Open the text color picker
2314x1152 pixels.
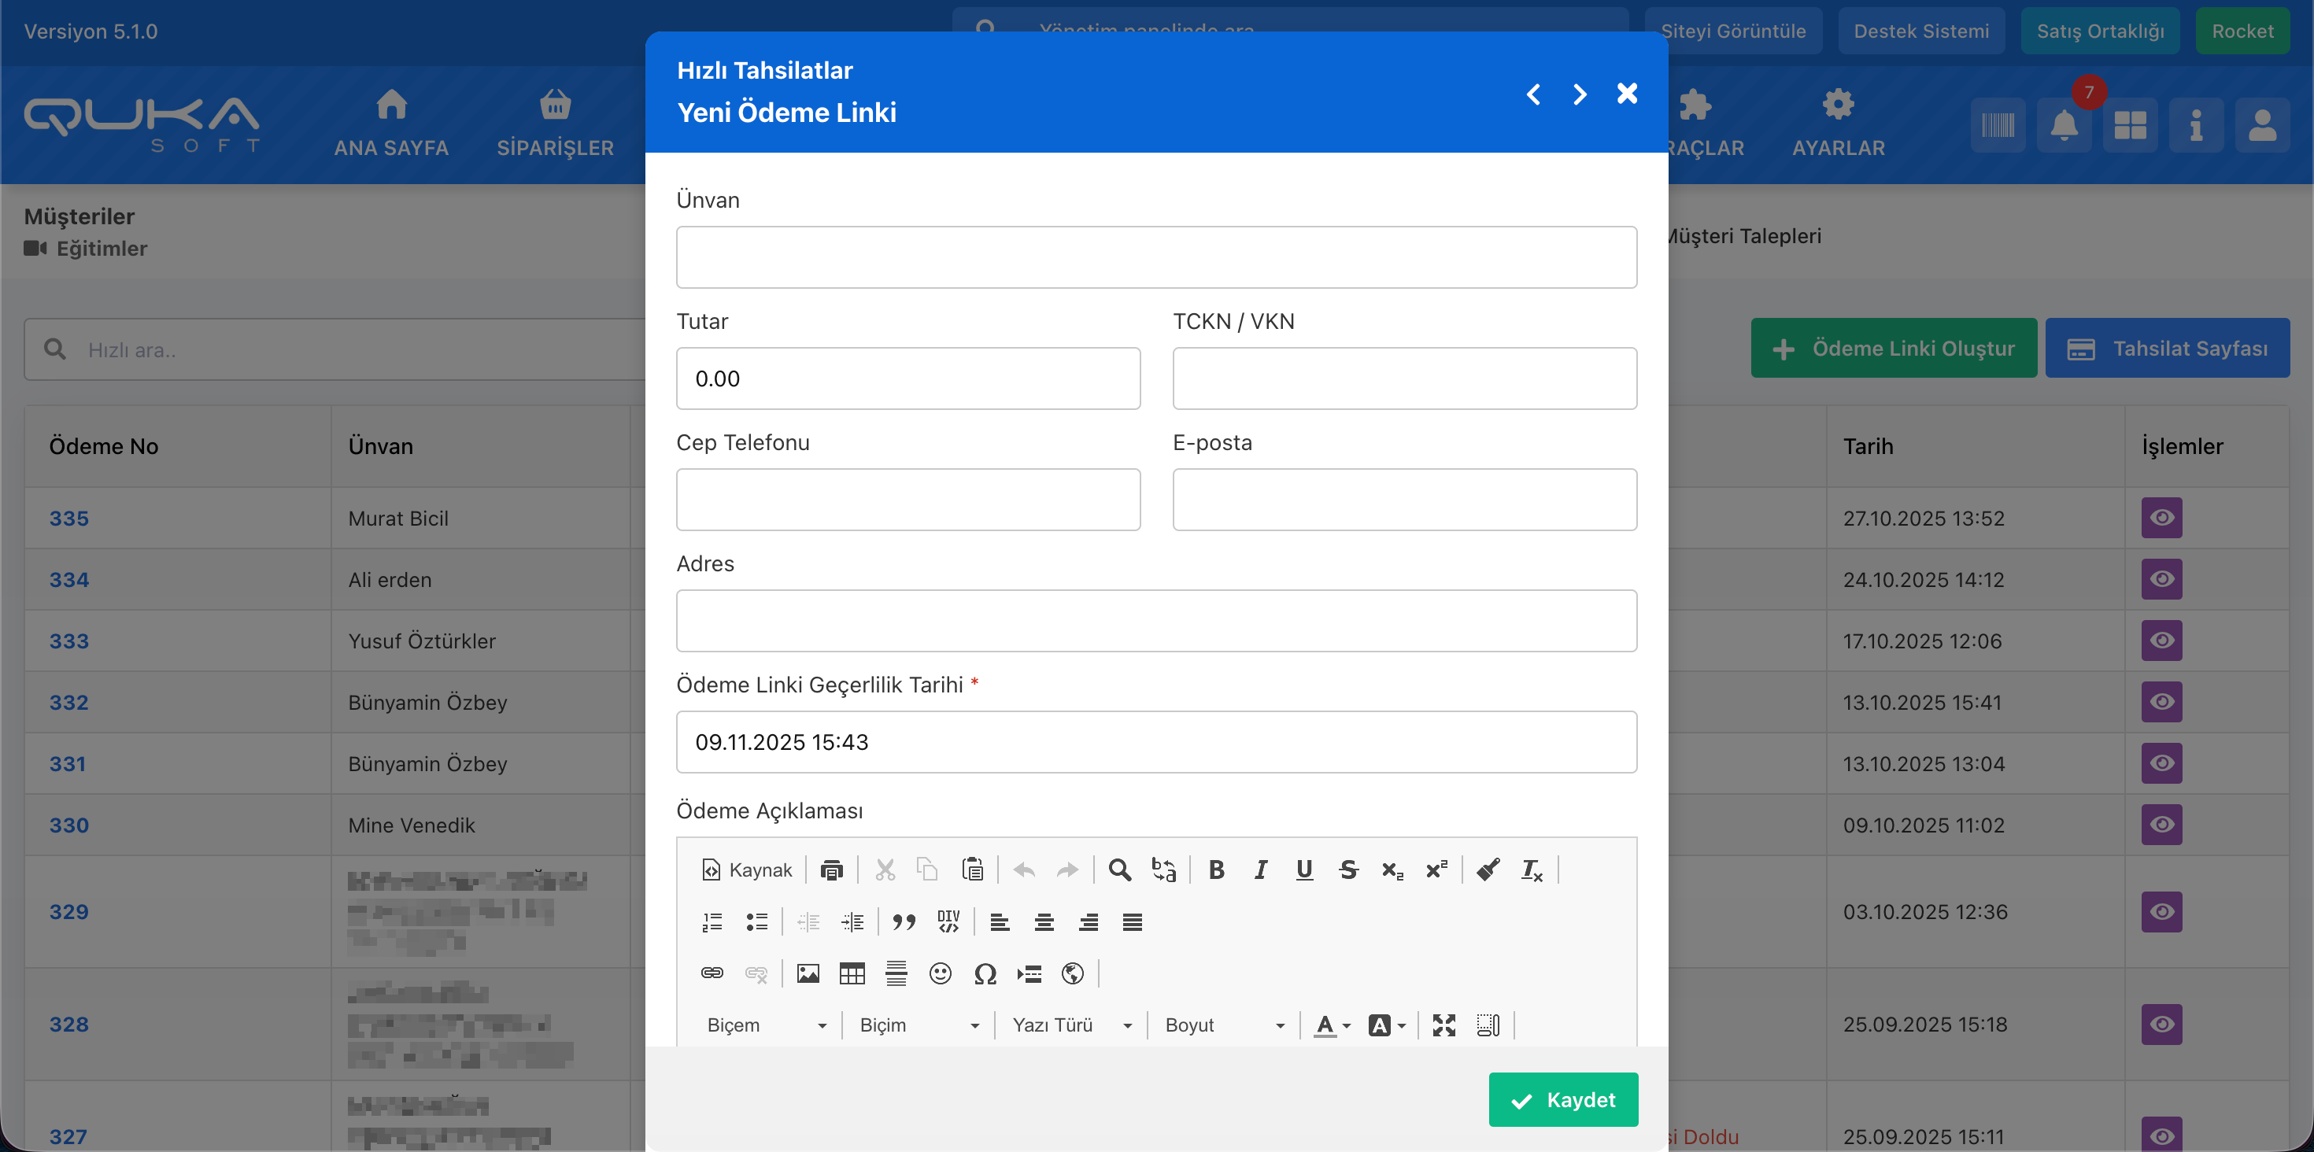(1333, 1025)
